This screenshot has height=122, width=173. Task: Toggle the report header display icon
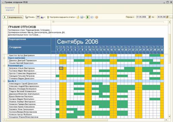click(x=38, y=17)
